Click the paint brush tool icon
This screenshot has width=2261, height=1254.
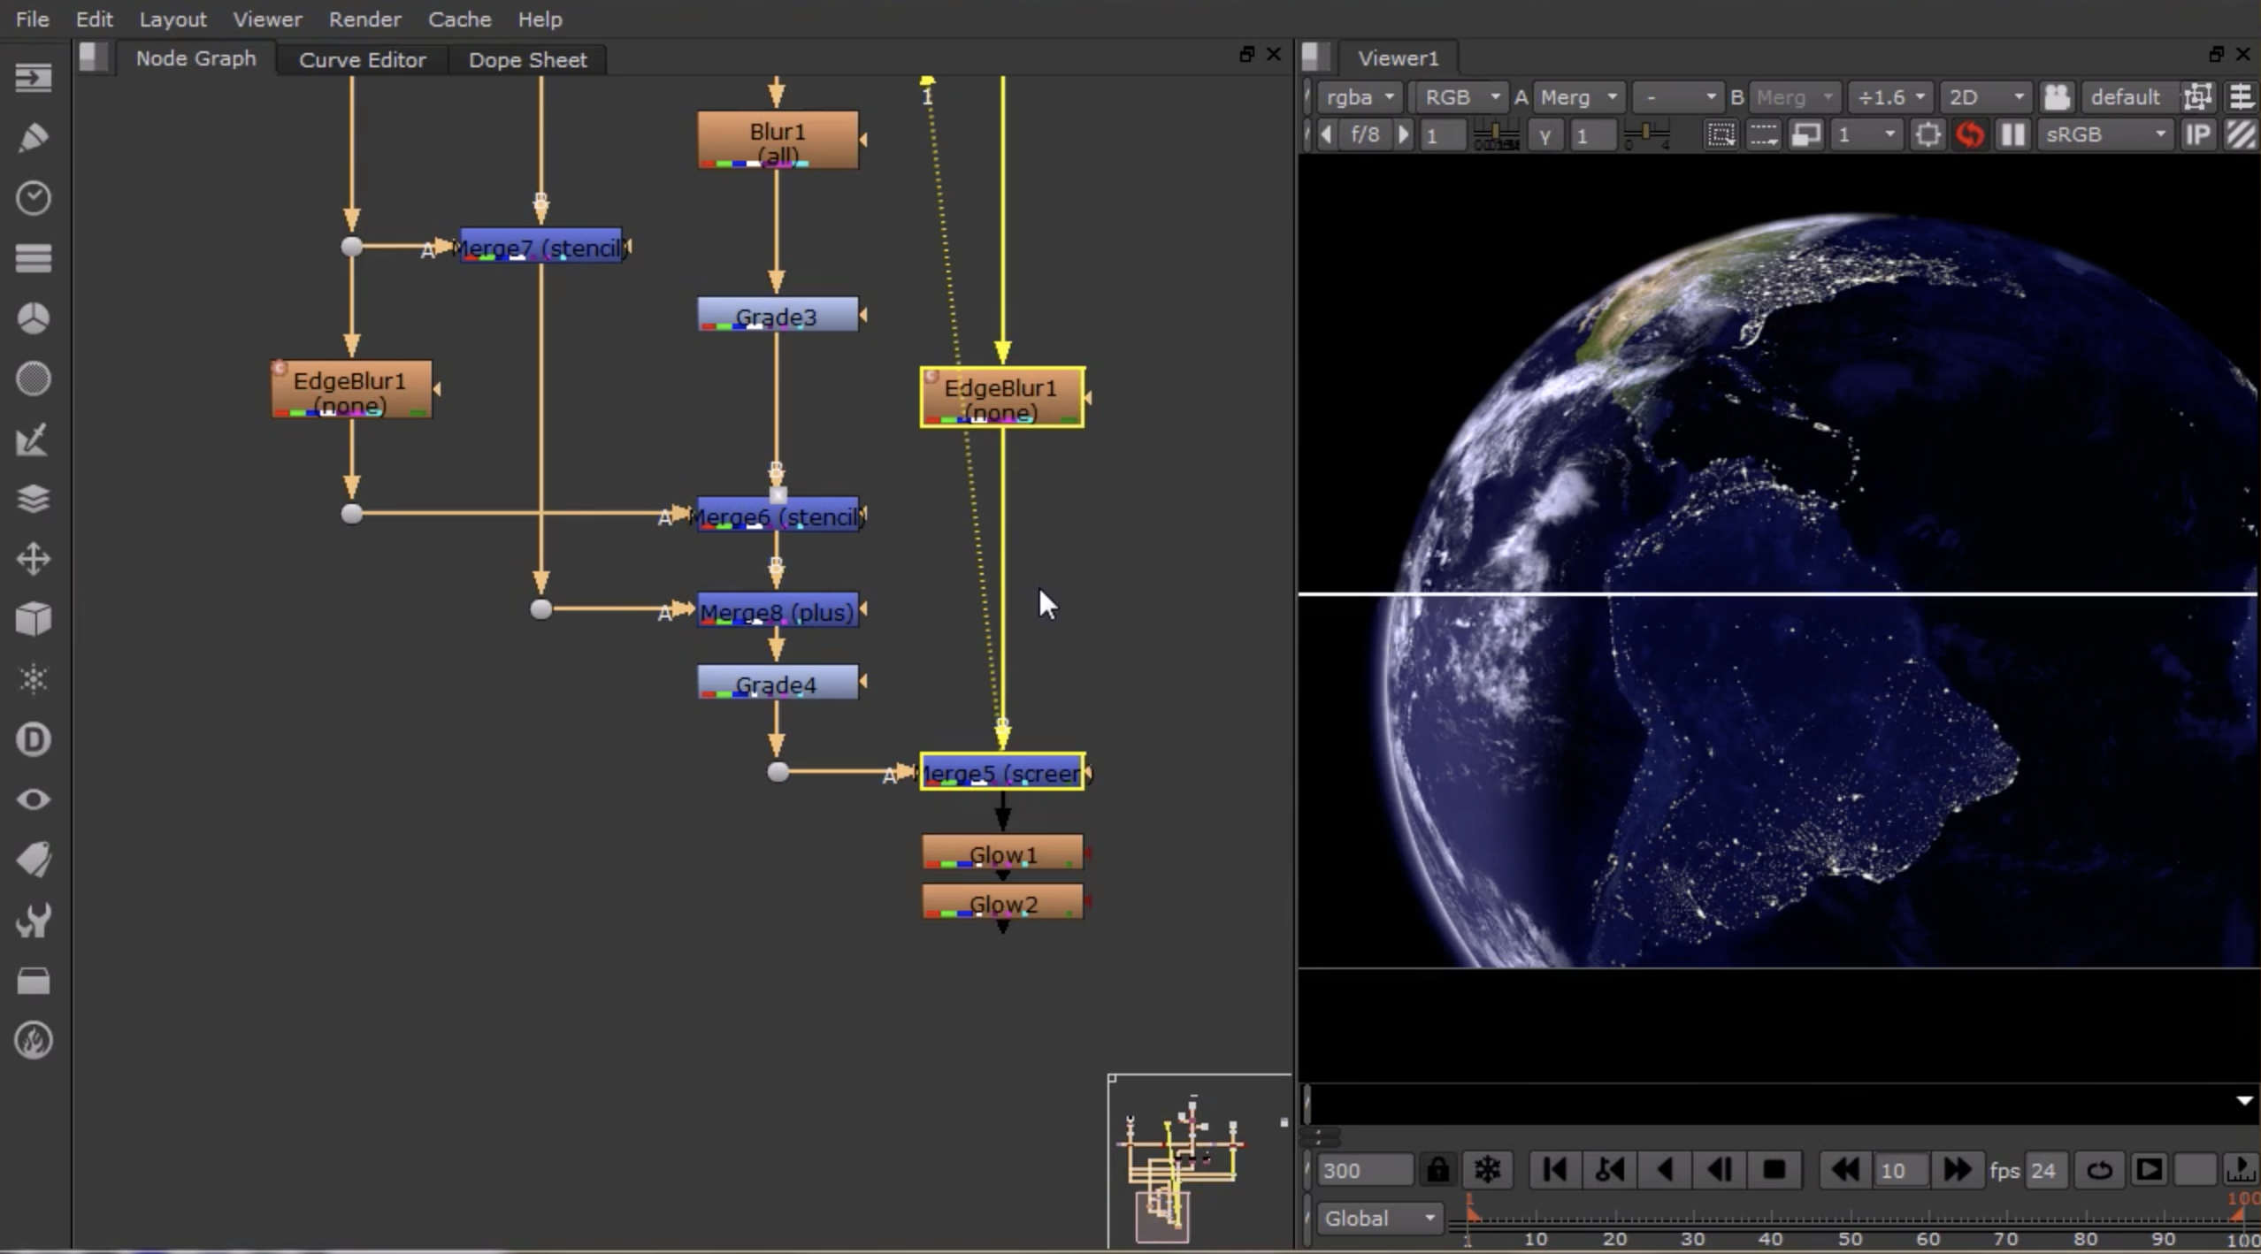[33, 136]
